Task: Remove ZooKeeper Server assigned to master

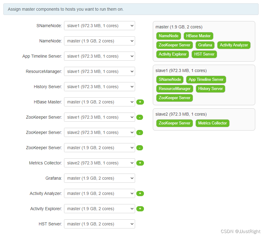Action: pyautogui.click(x=140, y=148)
